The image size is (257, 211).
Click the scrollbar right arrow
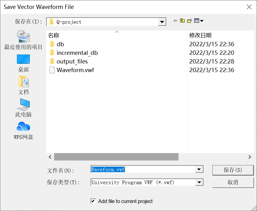click(250, 157)
